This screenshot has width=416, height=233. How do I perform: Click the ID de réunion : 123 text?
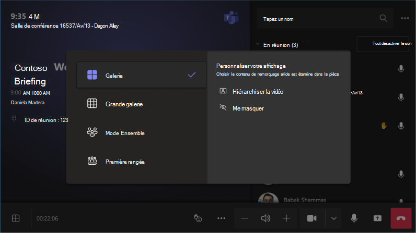pos(47,120)
